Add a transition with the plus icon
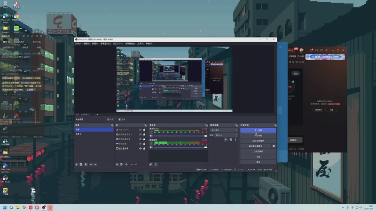376x211 pixels. click(226, 139)
